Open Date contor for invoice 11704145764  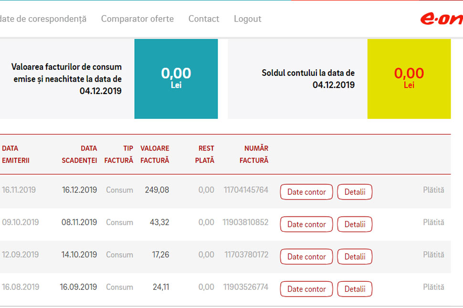(x=306, y=192)
